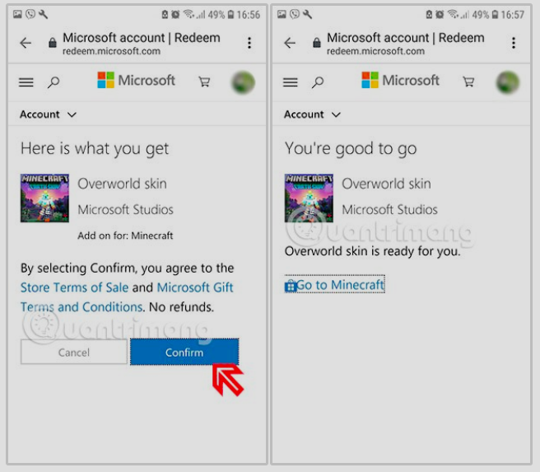Click 'Overworld skin' title on right page
The width and height of the screenshot is (540, 472).
(386, 184)
